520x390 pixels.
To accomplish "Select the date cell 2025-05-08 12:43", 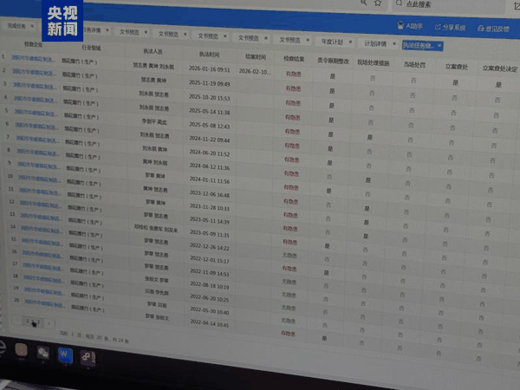I will (209, 126).
